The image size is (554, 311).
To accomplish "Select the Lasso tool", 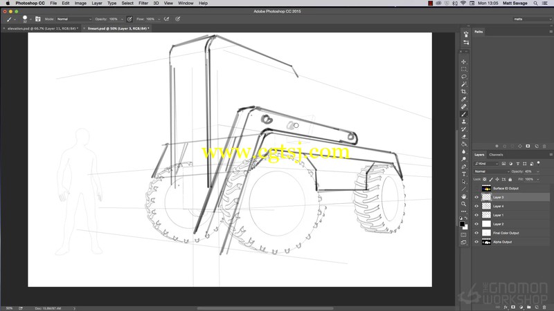I will pyautogui.click(x=463, y=77).
